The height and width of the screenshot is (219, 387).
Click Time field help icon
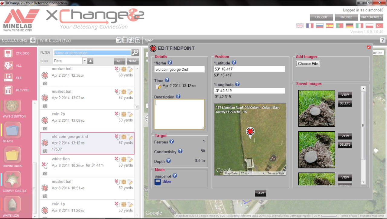[x=167, y=80]
